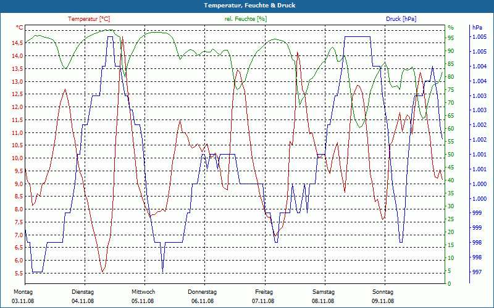494x308 pixels.
Task: Click the date "09.11.08"
Action: click(x=383, y=301)
